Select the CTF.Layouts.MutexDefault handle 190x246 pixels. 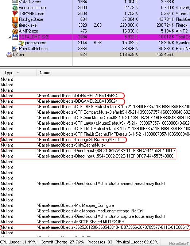point(114,123)
